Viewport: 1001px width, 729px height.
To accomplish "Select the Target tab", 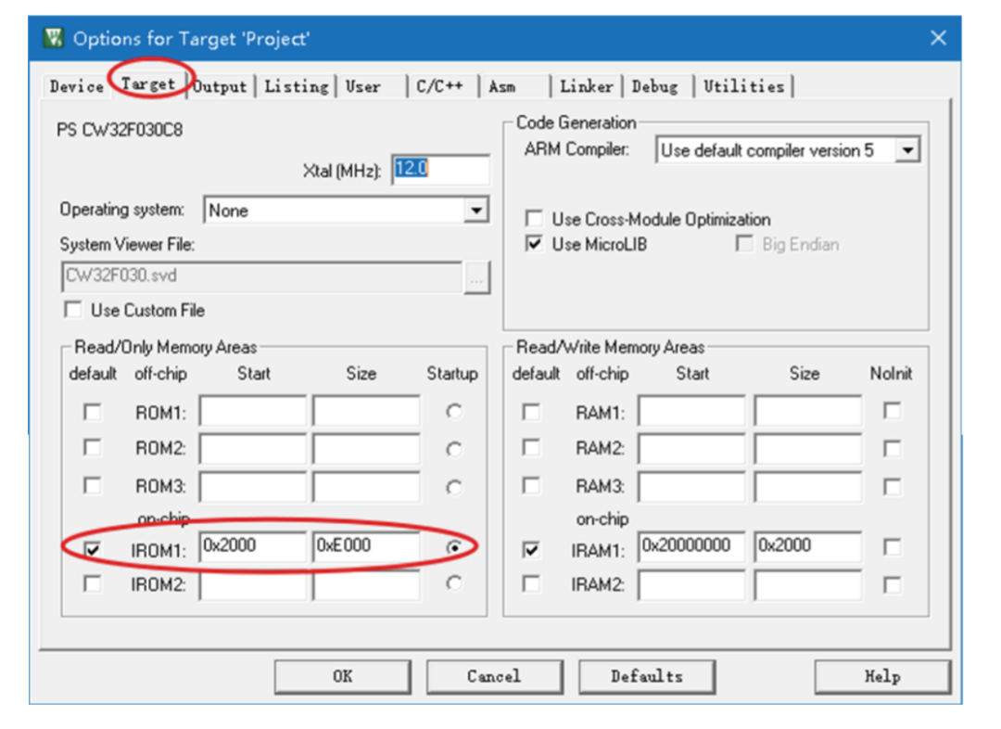I will pos(148,83).
